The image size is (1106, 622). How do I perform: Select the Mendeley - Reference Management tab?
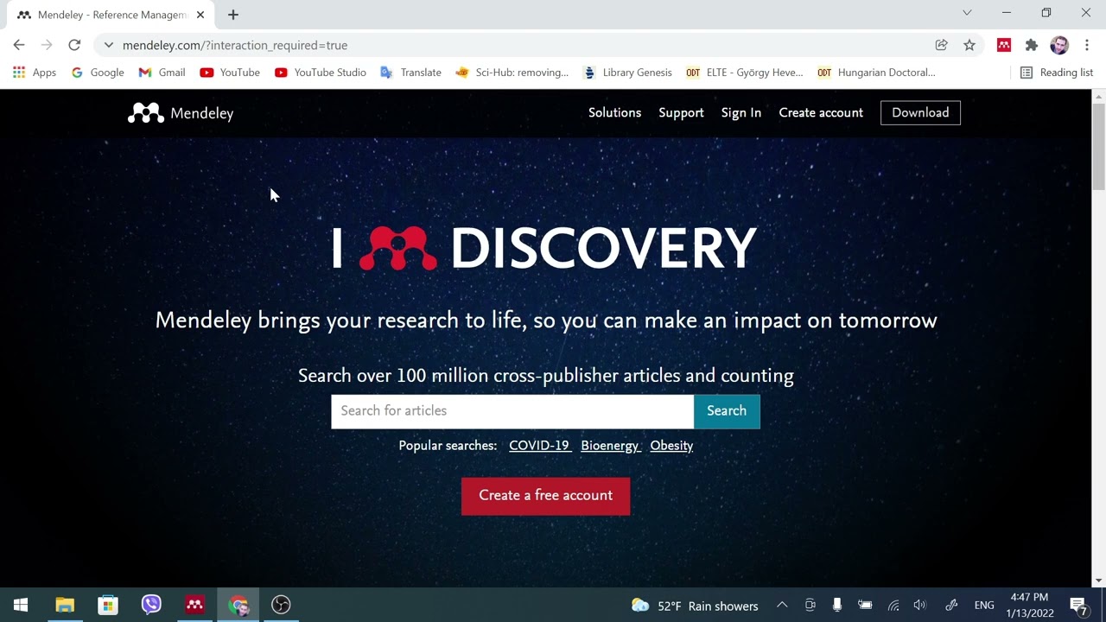coord(111,15)
